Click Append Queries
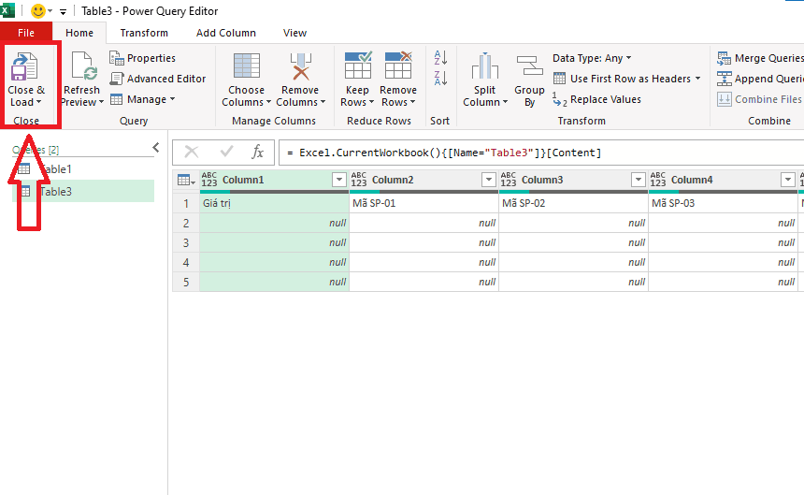 760,79
